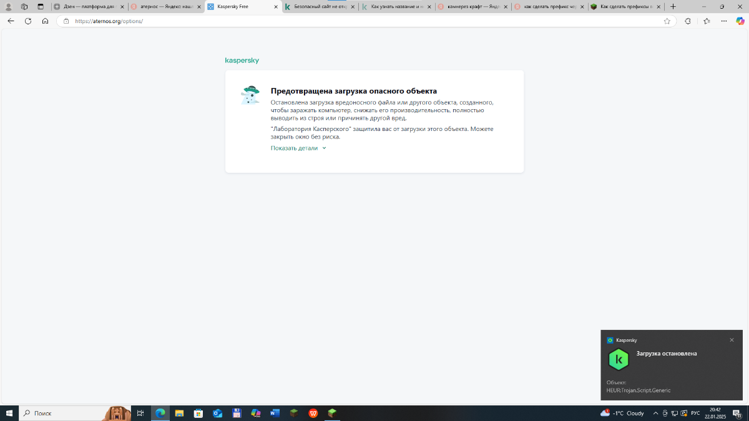Open a new browser tab
The height and width of the screenshot is (421, 749).
(673, 6)
